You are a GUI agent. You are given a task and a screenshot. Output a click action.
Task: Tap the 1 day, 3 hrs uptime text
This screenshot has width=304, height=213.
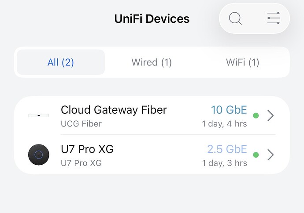pos(225,163)
